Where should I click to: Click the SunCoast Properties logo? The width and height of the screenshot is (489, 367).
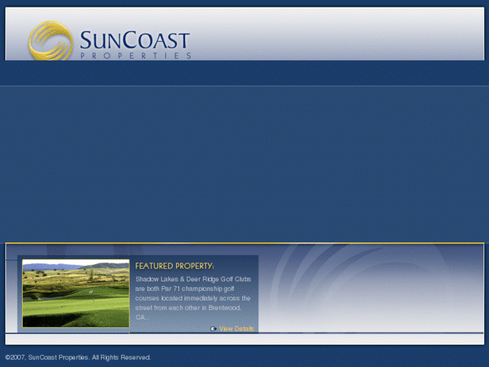(110, 40)
